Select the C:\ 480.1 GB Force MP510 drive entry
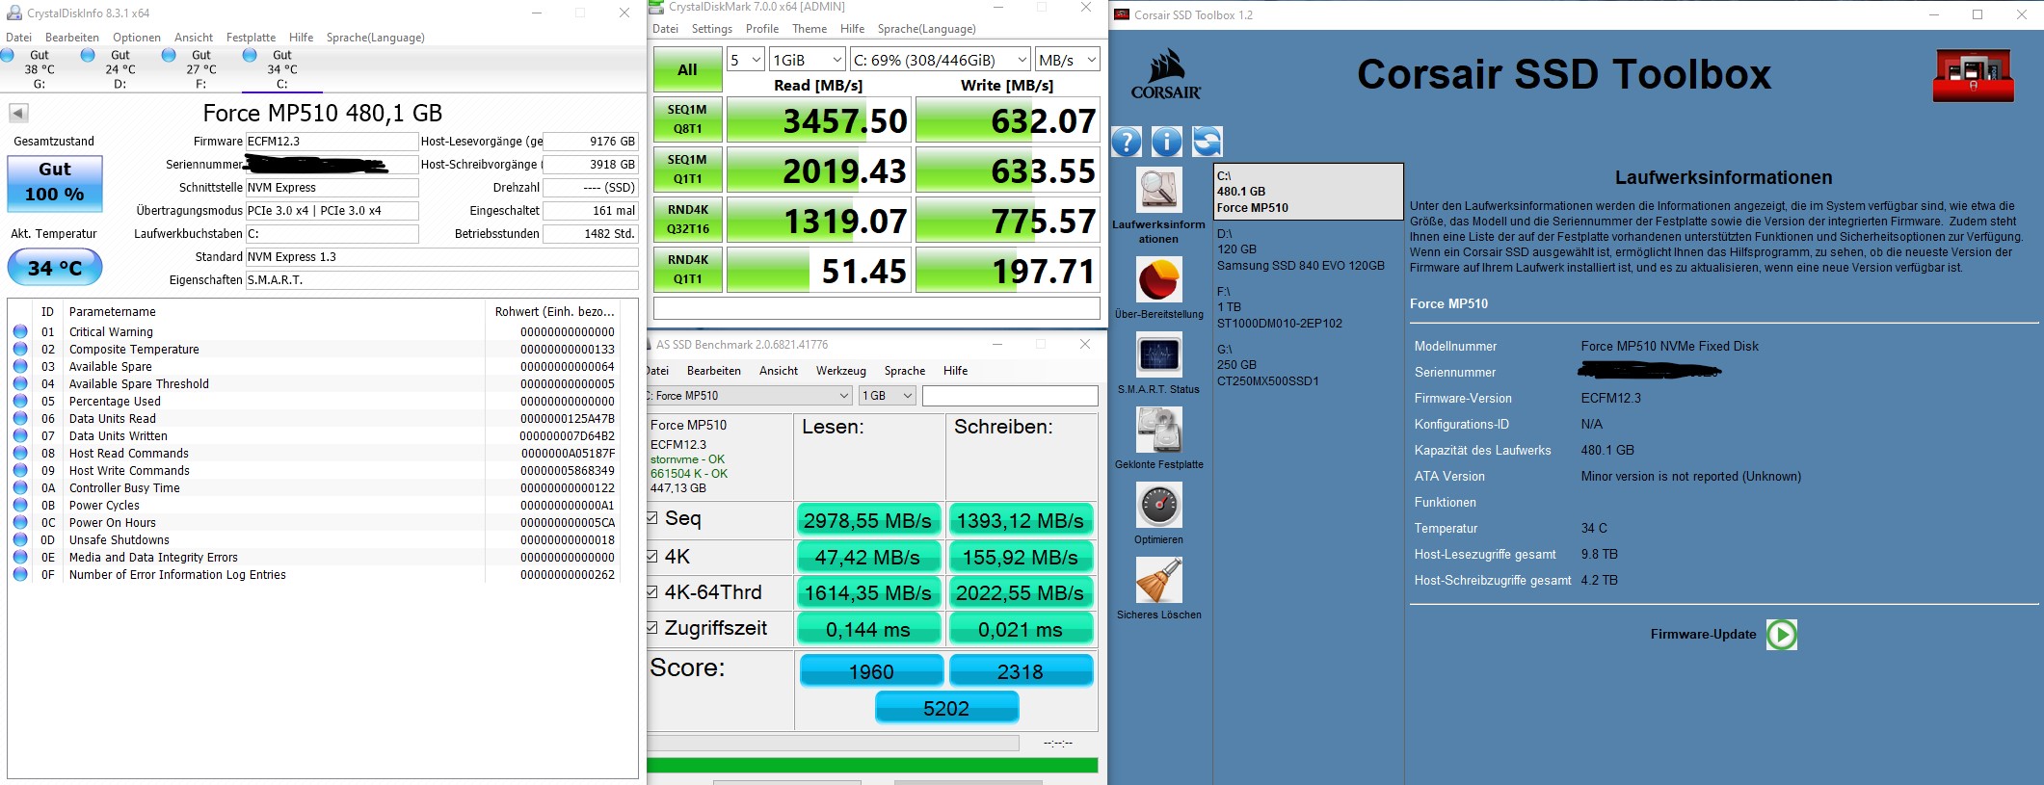The image size is (2044, 785). point(1308,192)
